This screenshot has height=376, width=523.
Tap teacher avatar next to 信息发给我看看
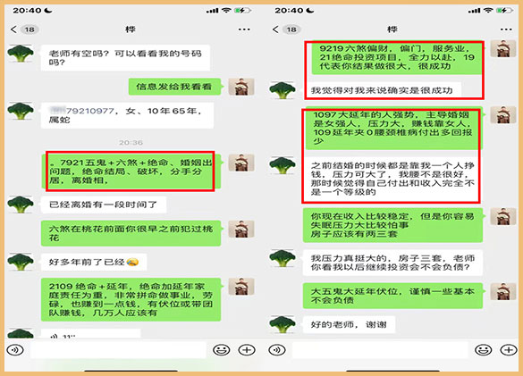(x=241, y=87)
